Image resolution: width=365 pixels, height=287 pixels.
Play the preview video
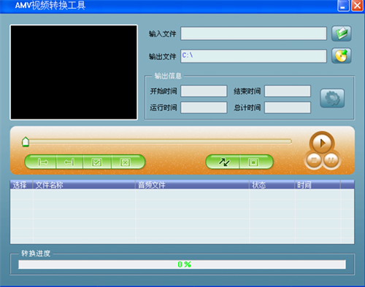[322, 143]
